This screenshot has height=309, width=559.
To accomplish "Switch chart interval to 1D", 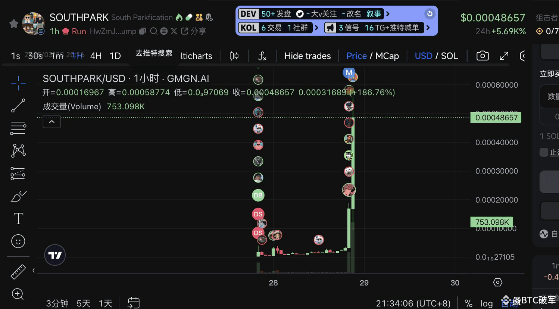I will pos(115,56).
